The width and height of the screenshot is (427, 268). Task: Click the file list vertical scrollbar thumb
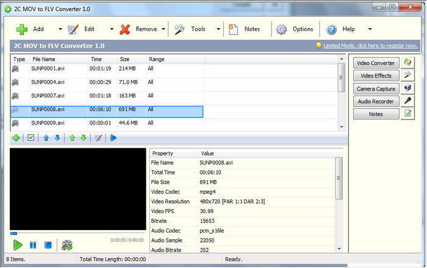coord(341,78)
